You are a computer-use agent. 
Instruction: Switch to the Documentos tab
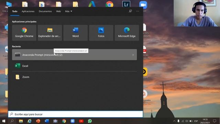click(45, 11)
